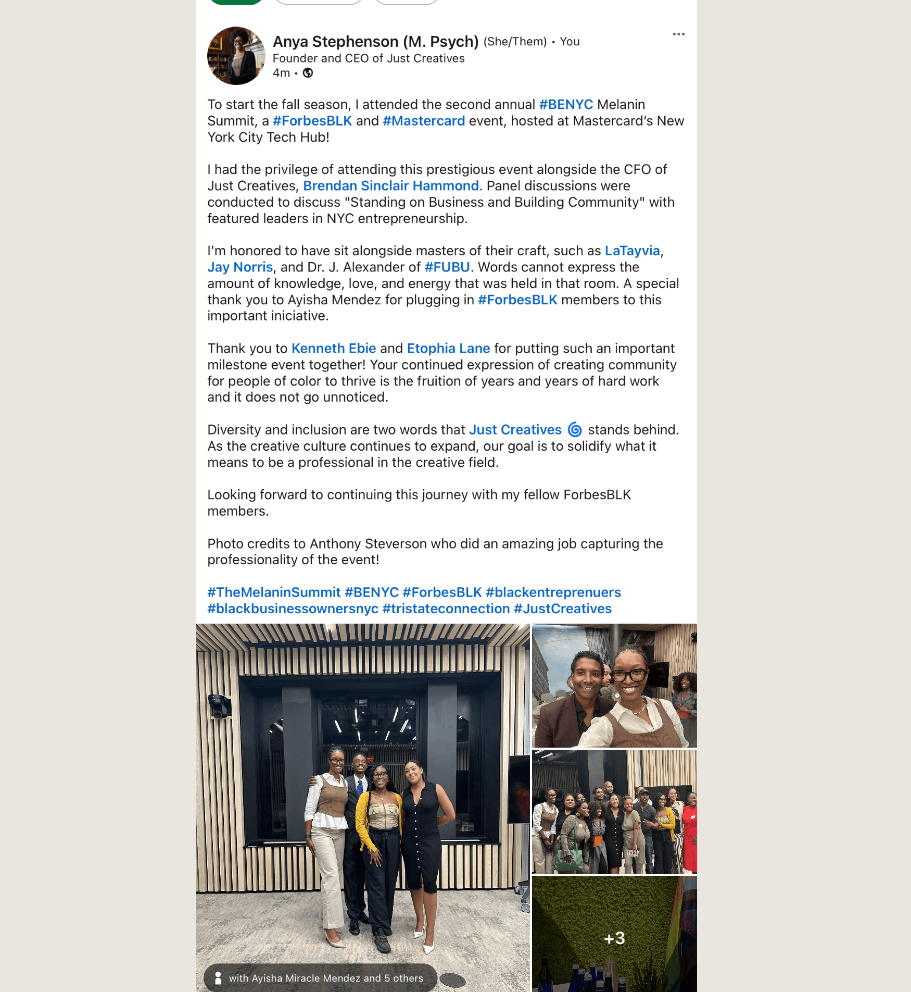Open the Anya Stephenson (M. Psych) name link
Screen dimensions: 911x992
(x=376, y=42)
